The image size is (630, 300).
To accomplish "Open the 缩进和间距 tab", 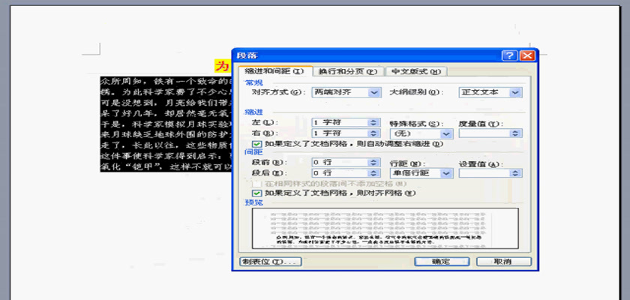I will (274, 71).
